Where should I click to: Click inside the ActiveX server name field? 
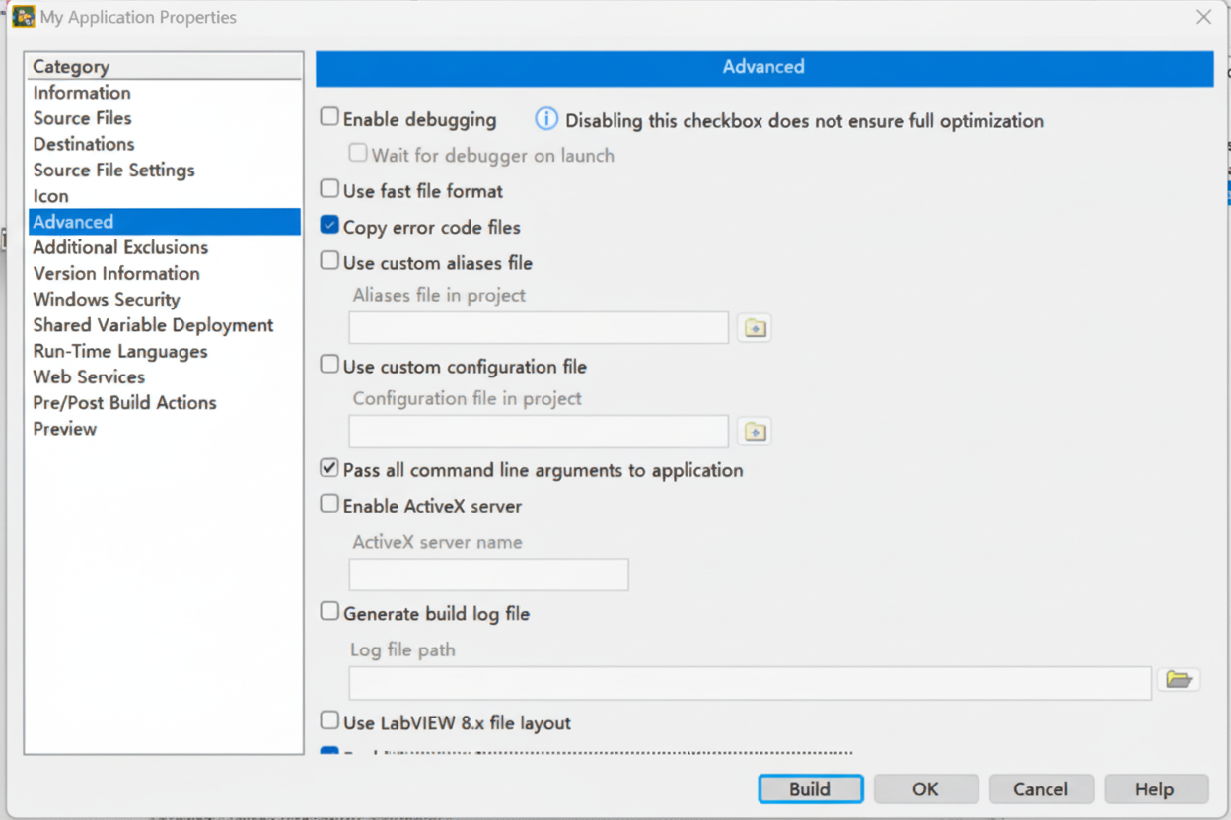coord(488,575)
